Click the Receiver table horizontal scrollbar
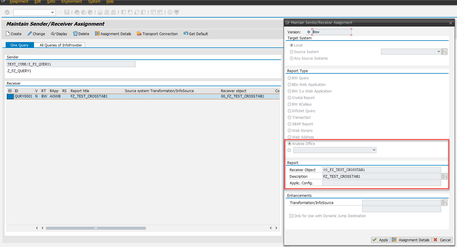The image size is (457, 247). [96, 228]
